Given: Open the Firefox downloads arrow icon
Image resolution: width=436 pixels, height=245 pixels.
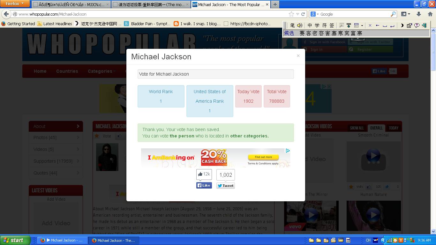Looking at the screenshot, I should [x=419, y=14].
